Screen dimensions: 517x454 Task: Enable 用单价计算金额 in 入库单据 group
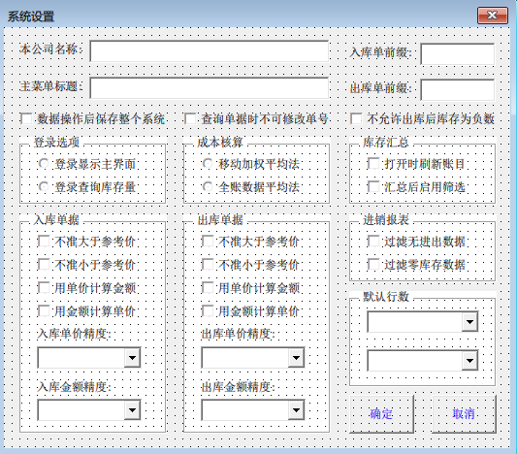tap(44, 288)
